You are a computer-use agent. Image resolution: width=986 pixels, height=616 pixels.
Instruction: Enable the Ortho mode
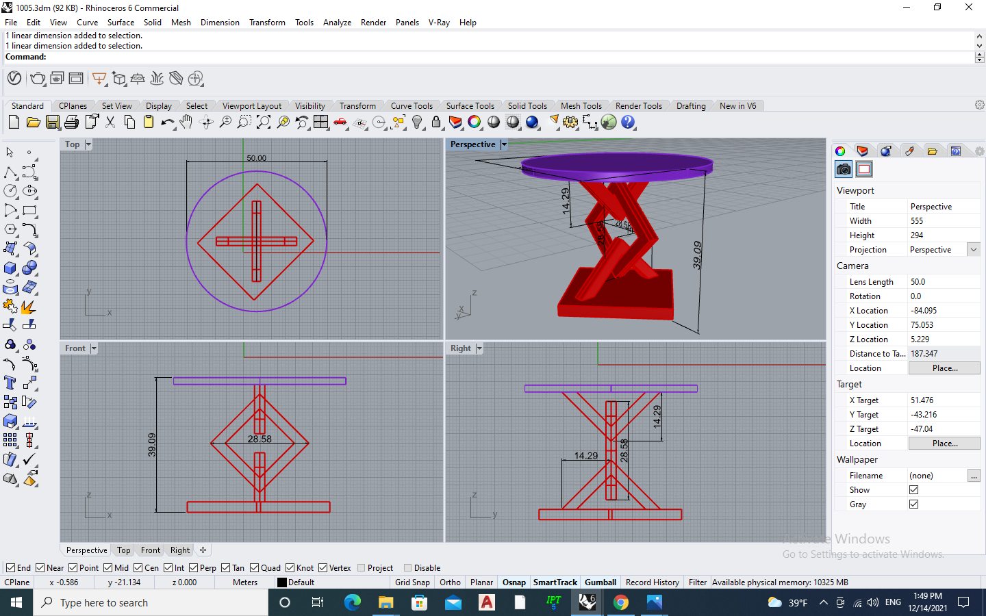(450, 582)
